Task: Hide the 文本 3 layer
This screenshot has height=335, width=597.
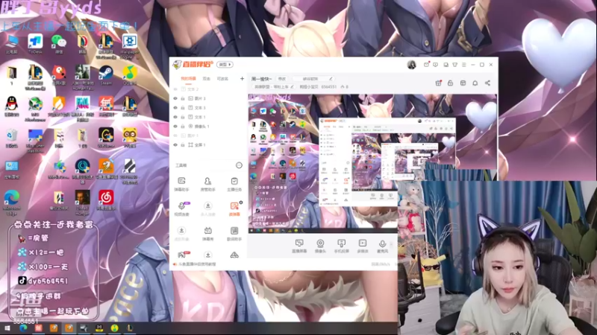Action: pyautogui.click(x=175, y=107)
